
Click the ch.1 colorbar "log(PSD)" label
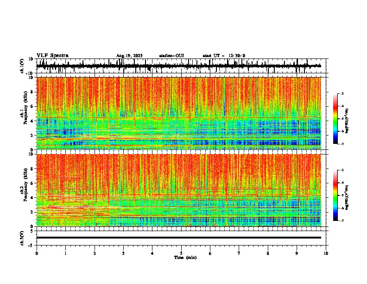(x=347, y=121)
